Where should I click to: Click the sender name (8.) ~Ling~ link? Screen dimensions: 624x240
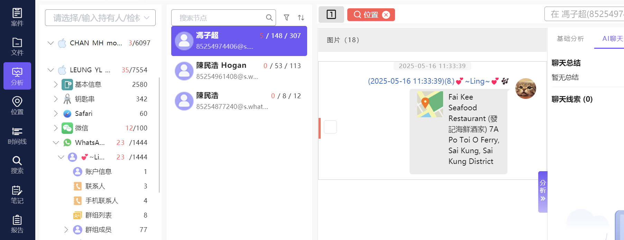coord(438,81)
